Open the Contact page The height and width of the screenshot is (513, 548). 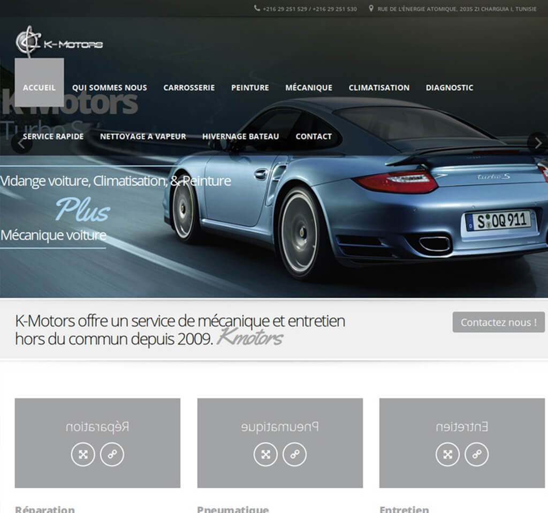coord(314,137)
